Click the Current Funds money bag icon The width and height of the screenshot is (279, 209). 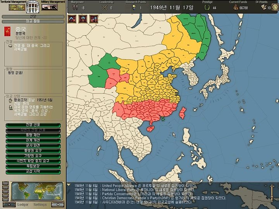tap(236, 8)
